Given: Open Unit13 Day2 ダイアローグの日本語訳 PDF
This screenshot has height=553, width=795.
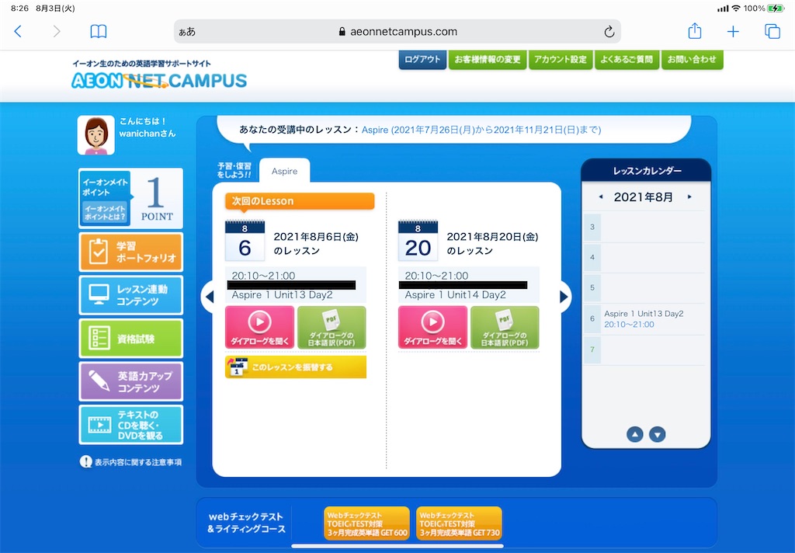Looking at the screenshot, I should [x=332, y=327].
